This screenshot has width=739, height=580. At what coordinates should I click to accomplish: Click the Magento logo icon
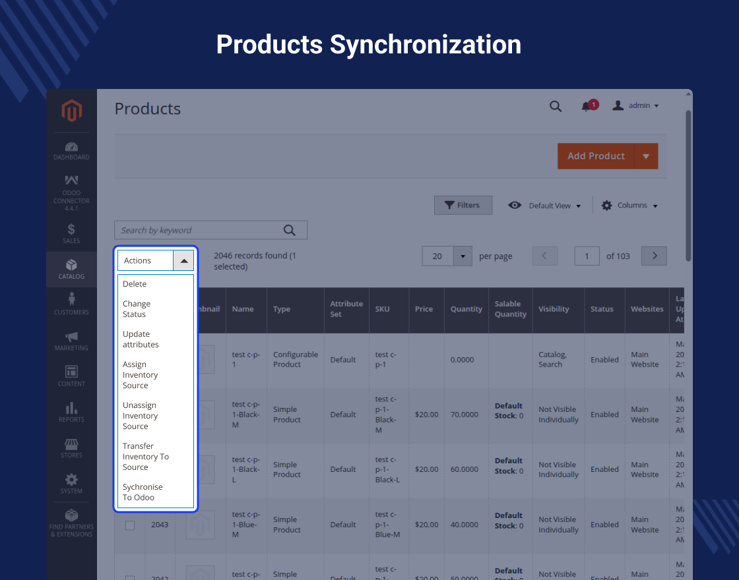72,111
